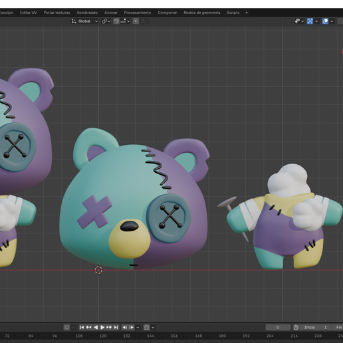Expand the gizmo options dropdown arrow

316,21
